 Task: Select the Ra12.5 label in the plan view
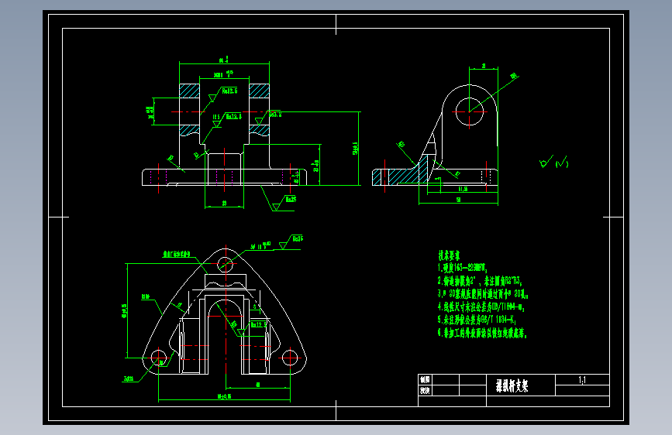258,325
